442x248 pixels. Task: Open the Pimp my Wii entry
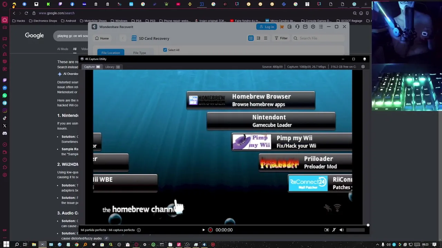pos(292,142)
